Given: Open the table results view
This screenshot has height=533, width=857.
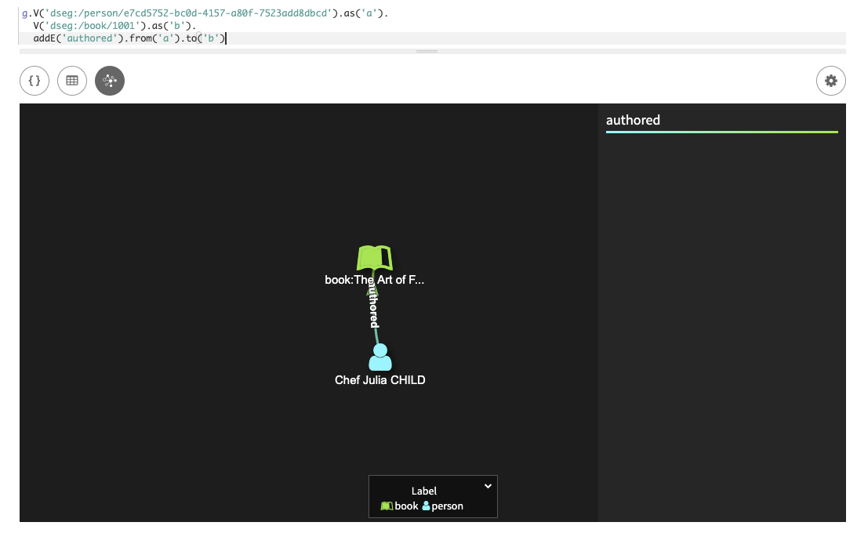Looking at the screenshot, I should [x=71, y=80].
